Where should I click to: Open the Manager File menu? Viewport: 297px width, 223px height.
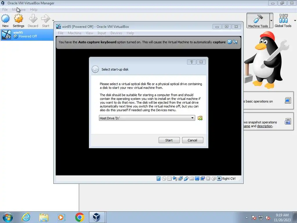tap(5, 10)
